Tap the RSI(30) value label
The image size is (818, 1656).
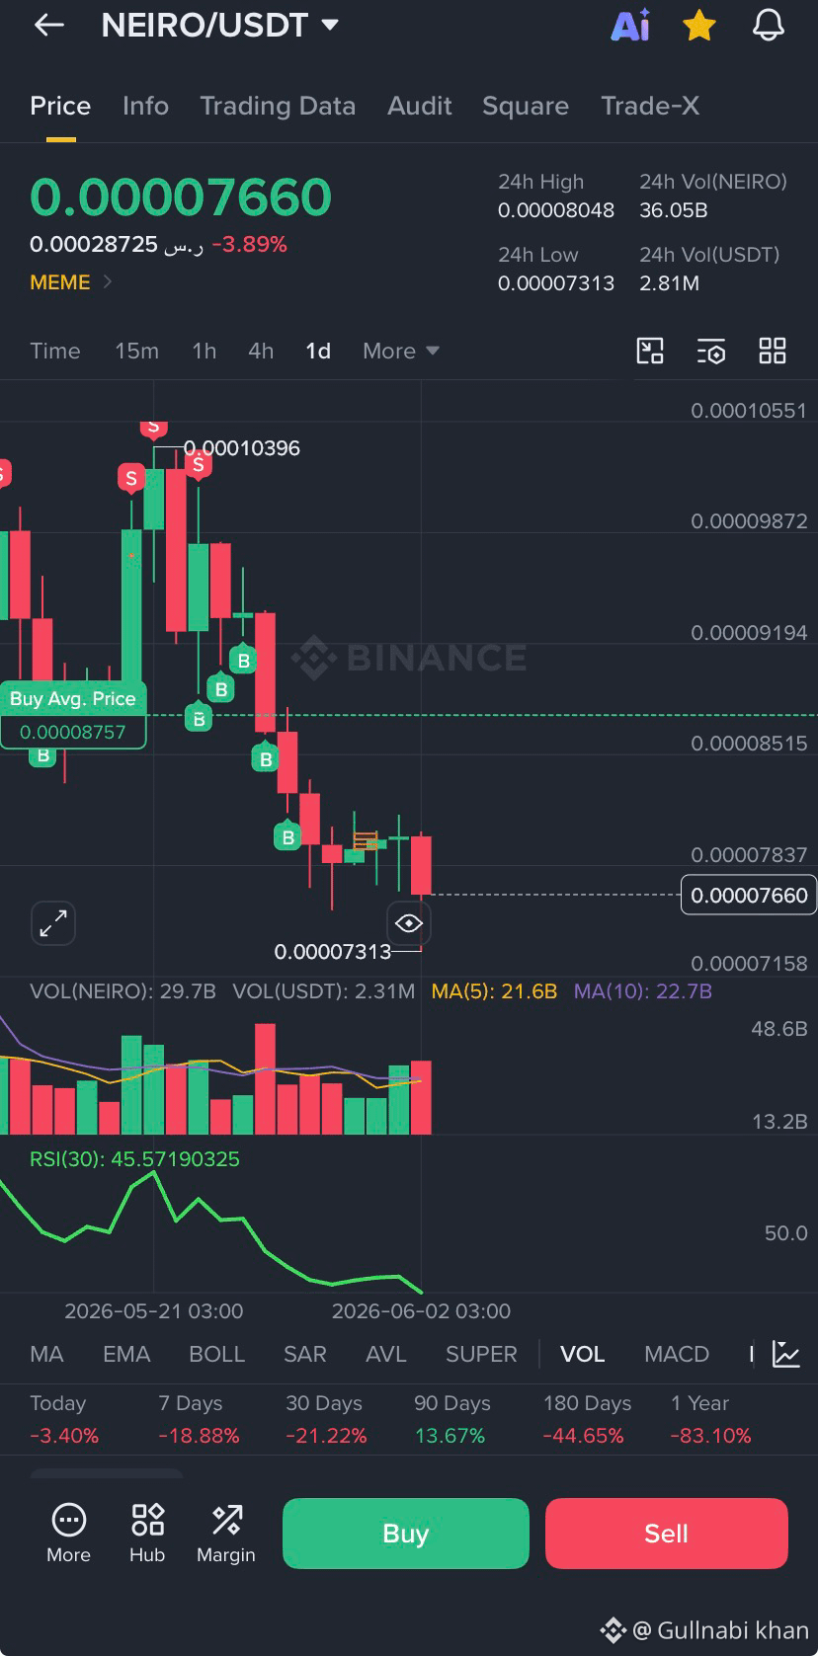click(x=134, y=1159)
